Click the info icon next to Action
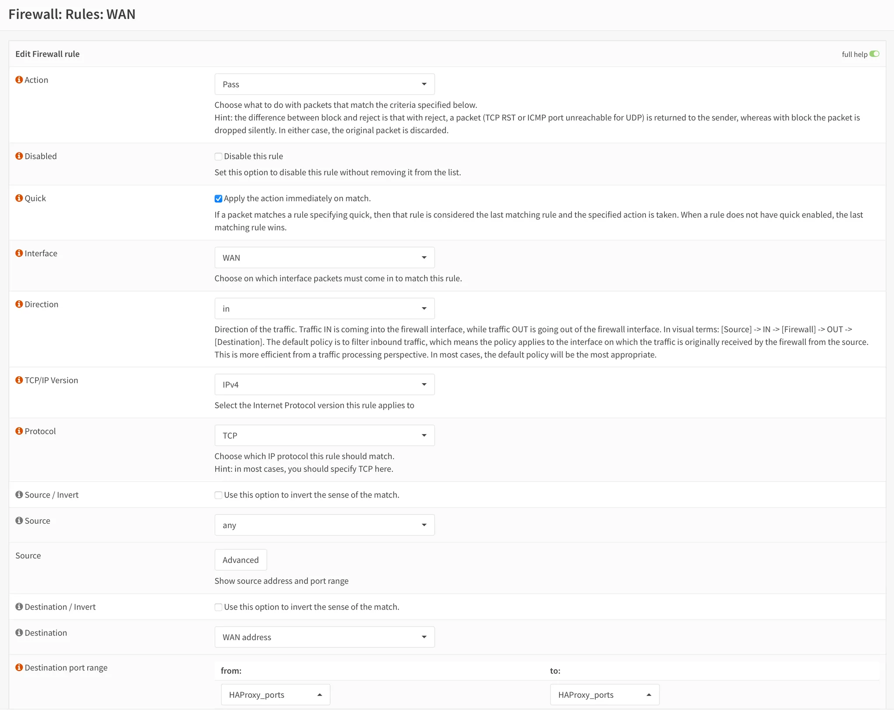Image resolution: width=894 pixels, height=710 pixels. click(x=19, y=80)
